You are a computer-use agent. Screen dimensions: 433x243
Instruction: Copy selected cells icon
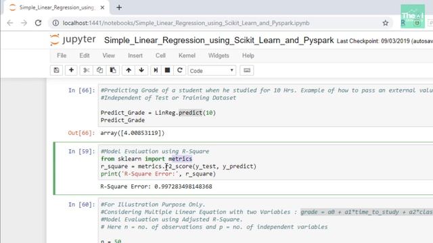point(99,70)
